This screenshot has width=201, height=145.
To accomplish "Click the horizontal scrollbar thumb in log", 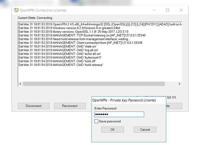I will click(x=94, y=84).
